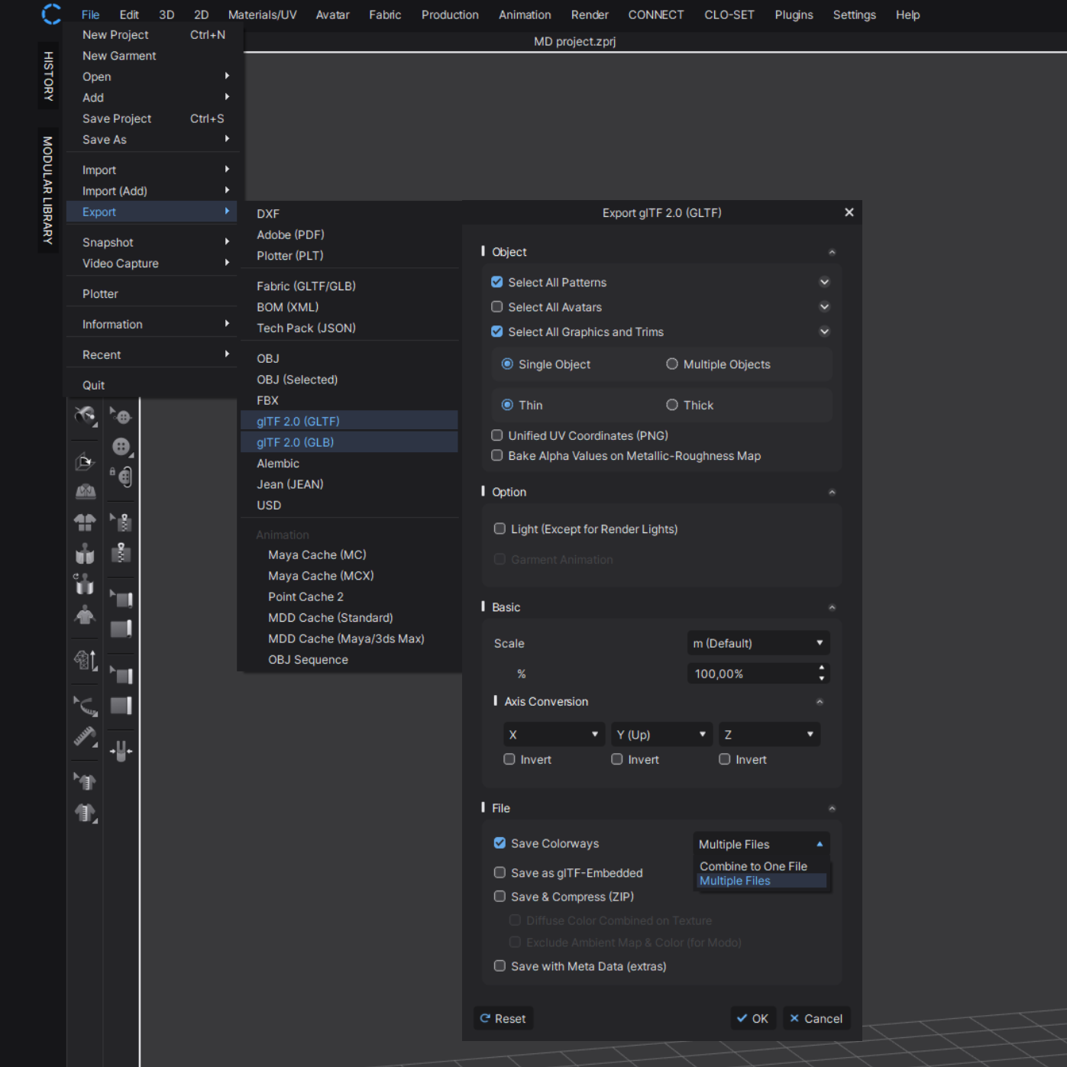Check Select All Avatars
1067x1067 pixels.
point(497,307)
